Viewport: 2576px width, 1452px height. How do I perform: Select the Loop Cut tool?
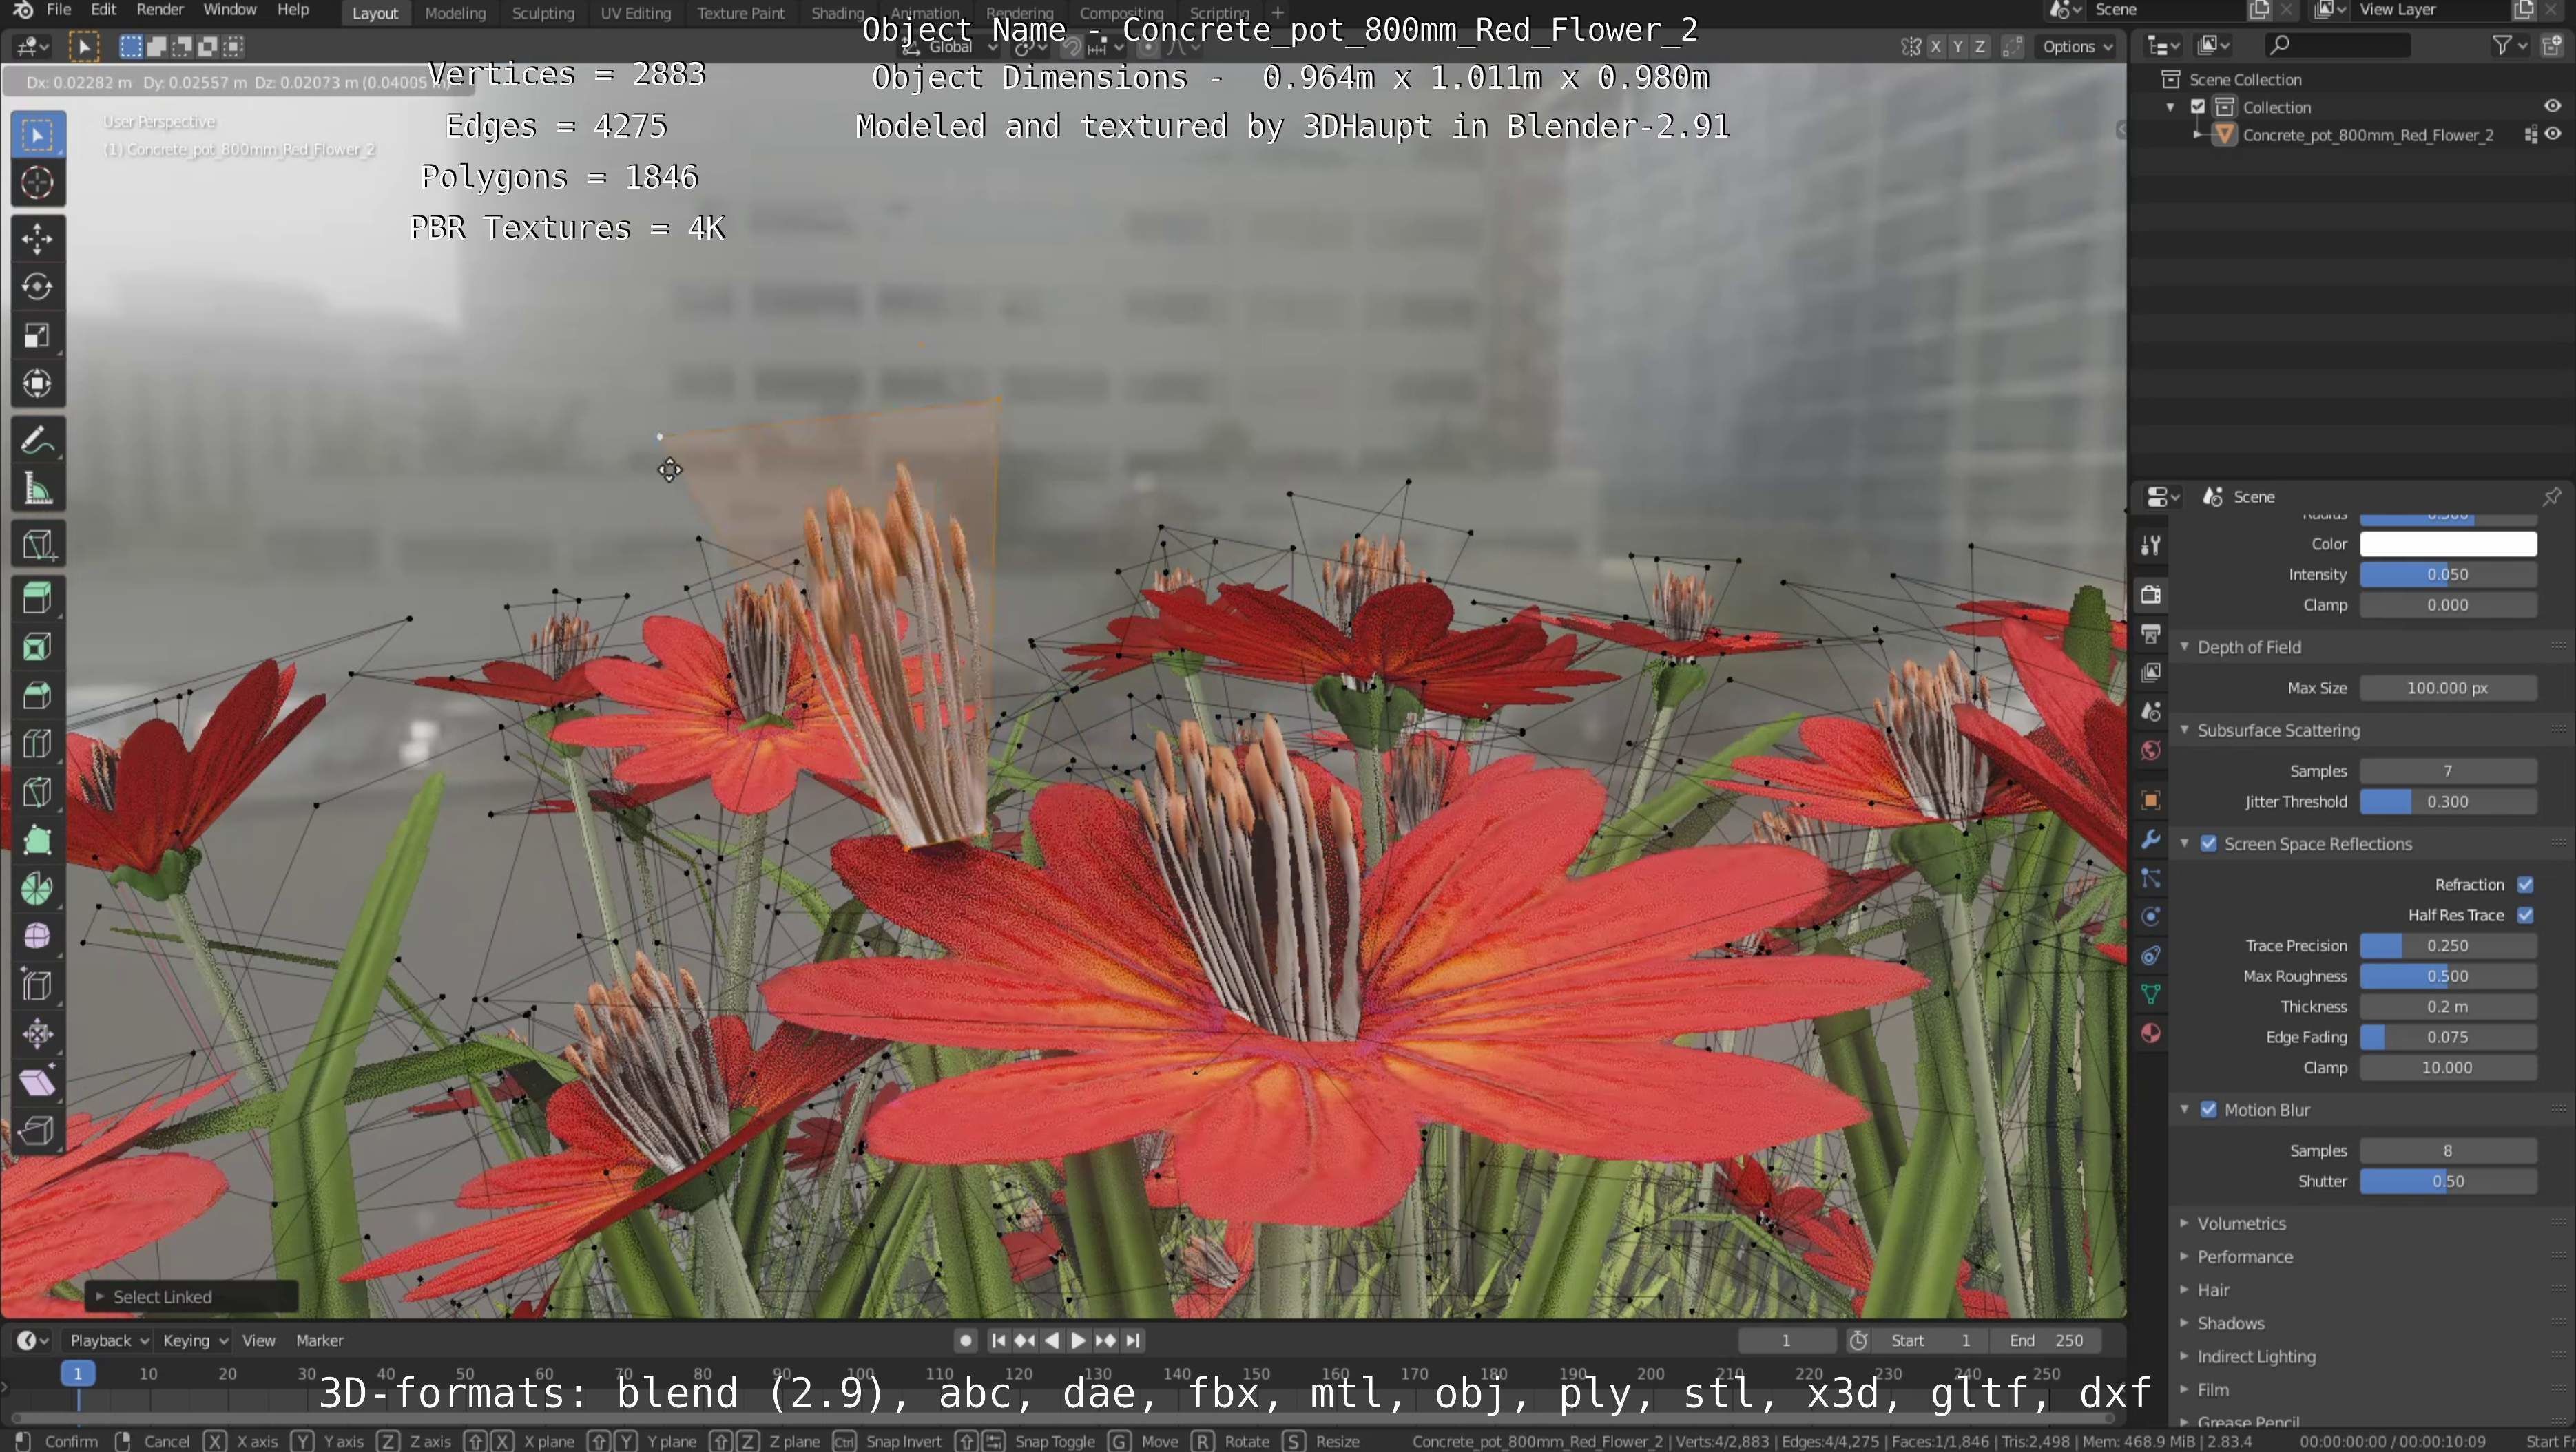click(x=38, y=744)
